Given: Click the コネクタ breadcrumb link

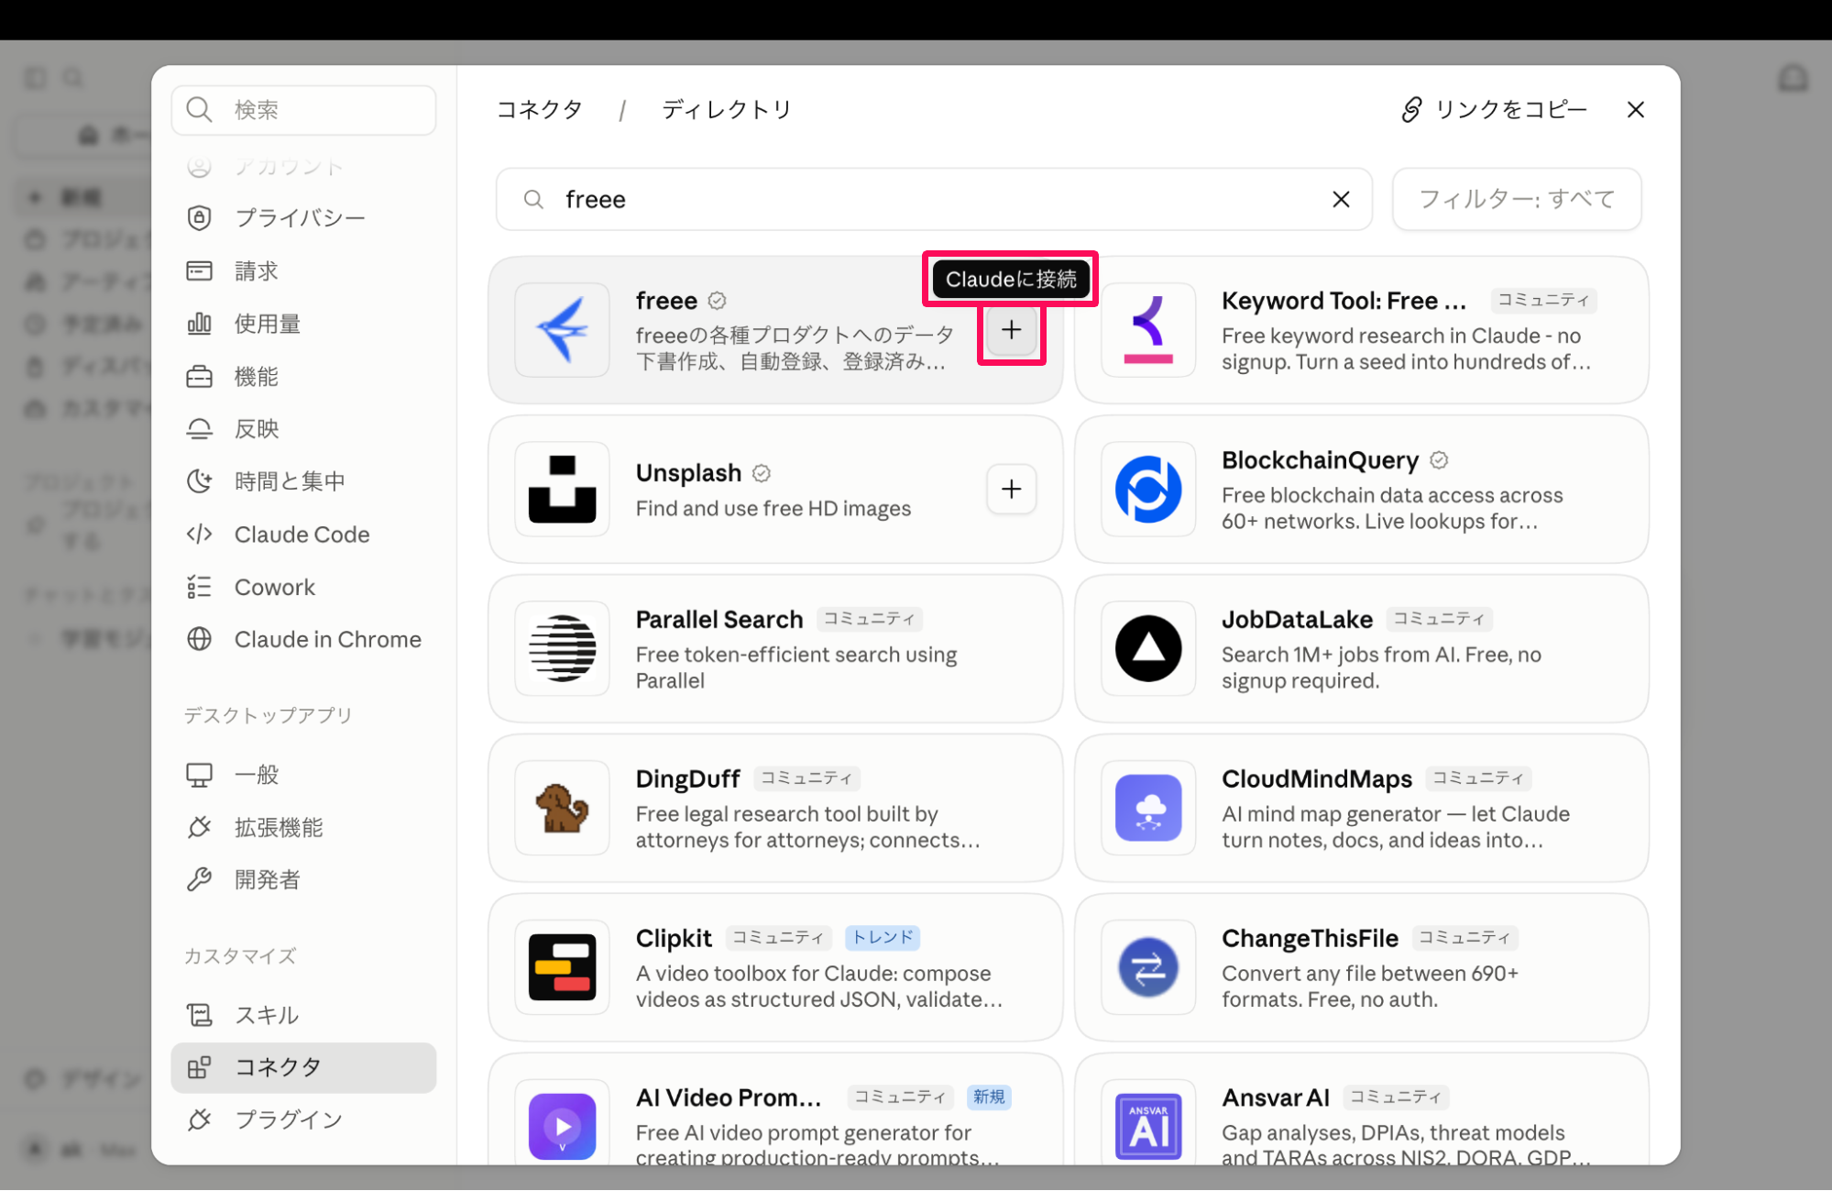Looking at the screenshot, I should tap(539, 110).
